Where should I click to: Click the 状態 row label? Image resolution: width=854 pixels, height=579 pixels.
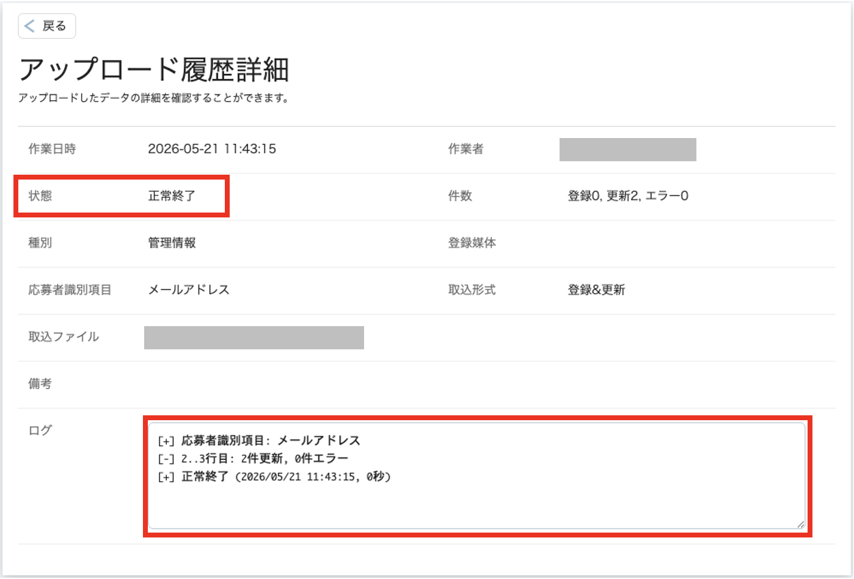coord(40,196)
